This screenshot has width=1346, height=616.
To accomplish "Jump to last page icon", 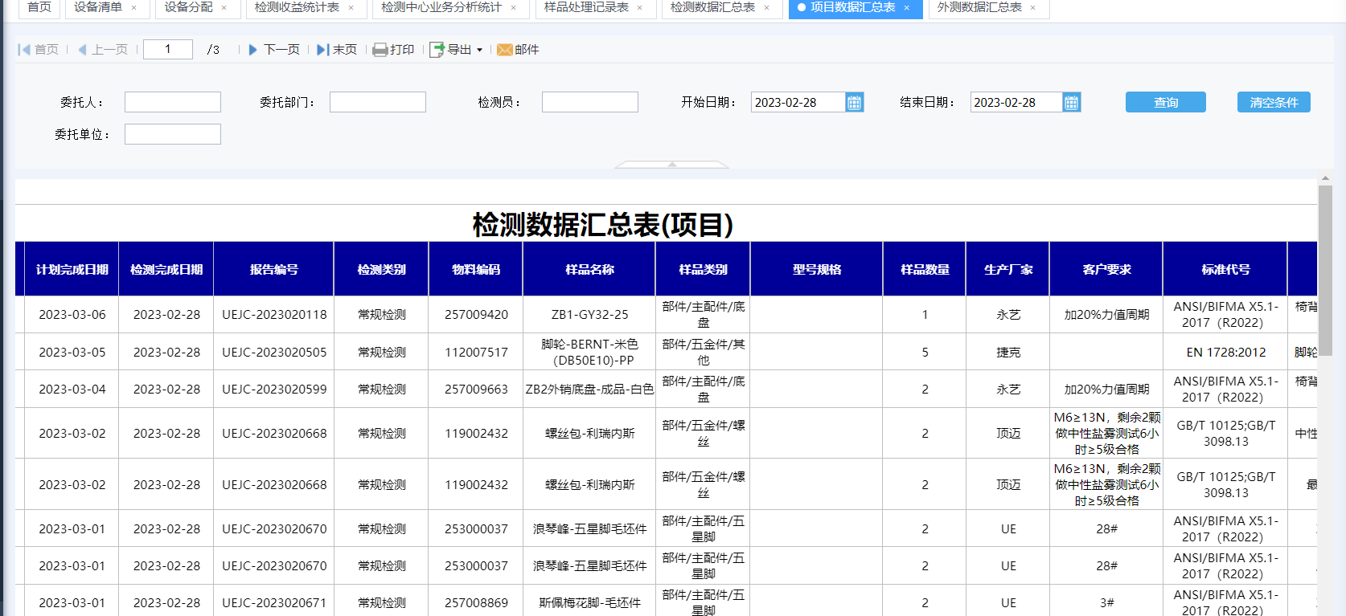I will (322, 50).
